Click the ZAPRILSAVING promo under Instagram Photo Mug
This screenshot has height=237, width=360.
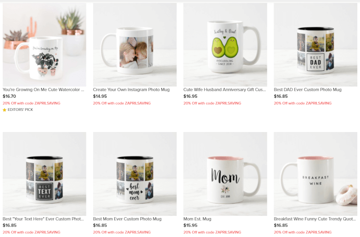pos(122,103)
